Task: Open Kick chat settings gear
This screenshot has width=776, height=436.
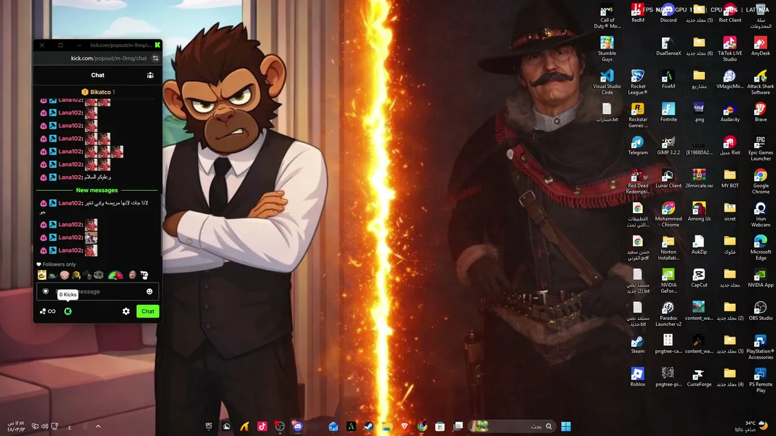Action: coord(126,311)
